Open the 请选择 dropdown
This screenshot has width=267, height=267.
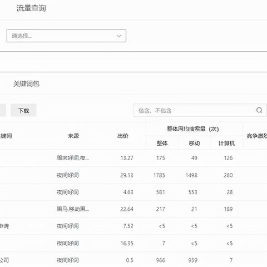(x=66, y=36)
